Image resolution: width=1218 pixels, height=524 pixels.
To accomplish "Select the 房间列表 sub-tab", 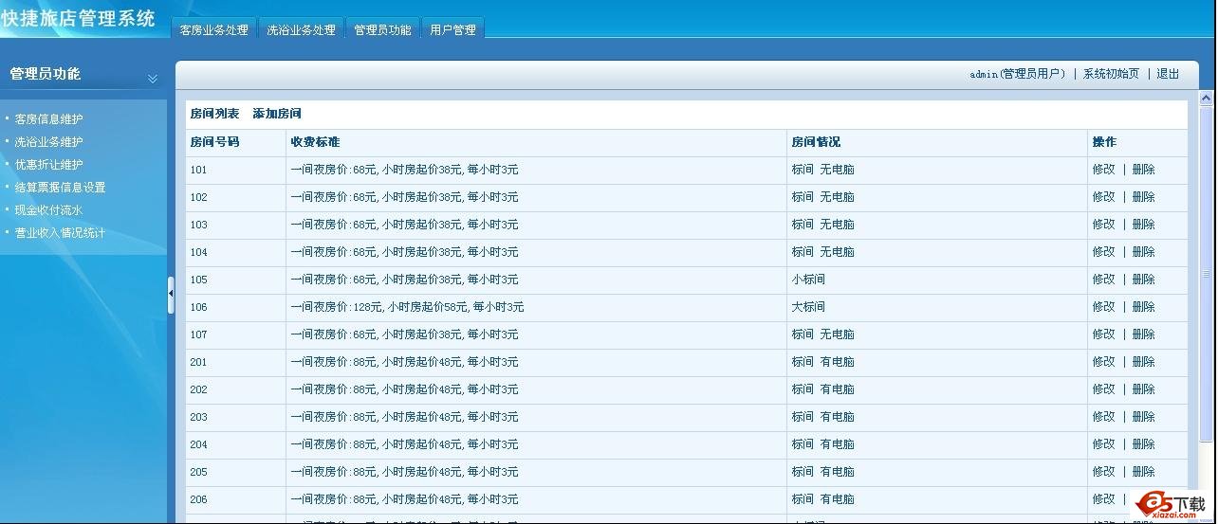I will click(x=214, y=114).
